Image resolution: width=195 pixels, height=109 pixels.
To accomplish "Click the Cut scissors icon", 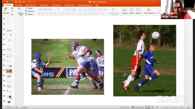I will pos(12,8).
